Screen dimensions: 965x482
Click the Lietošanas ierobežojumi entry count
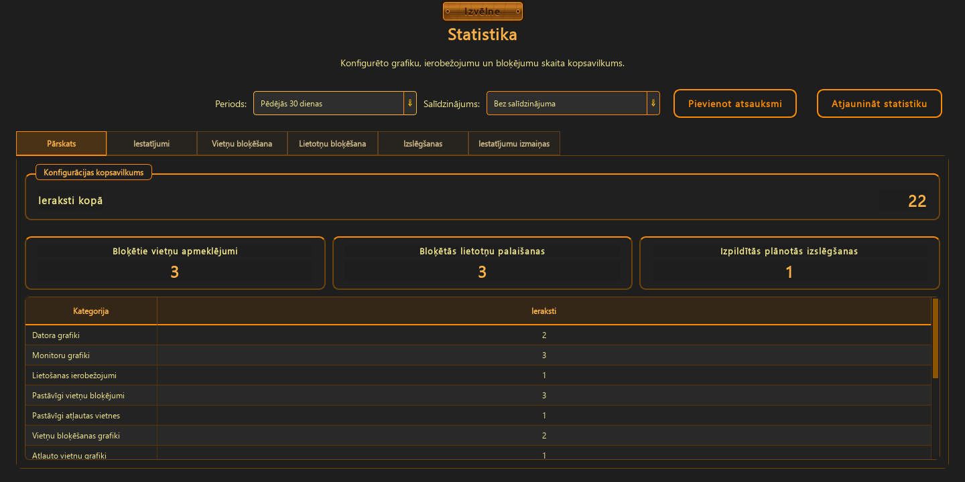coord(544,375)
